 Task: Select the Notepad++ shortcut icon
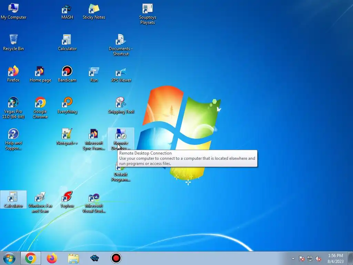pos(67,137)
